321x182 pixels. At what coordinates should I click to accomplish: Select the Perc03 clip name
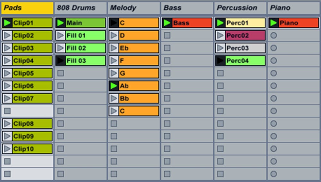click(245, 48)
